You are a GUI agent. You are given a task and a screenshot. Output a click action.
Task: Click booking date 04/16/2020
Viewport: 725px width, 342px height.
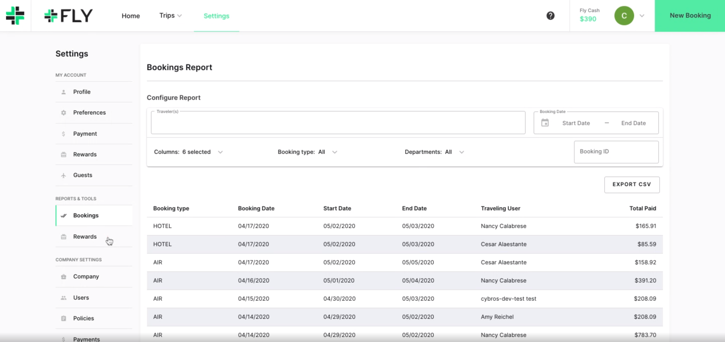(x=253, y=280)
